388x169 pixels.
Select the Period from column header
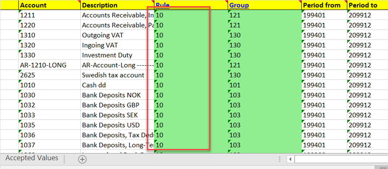324,5
